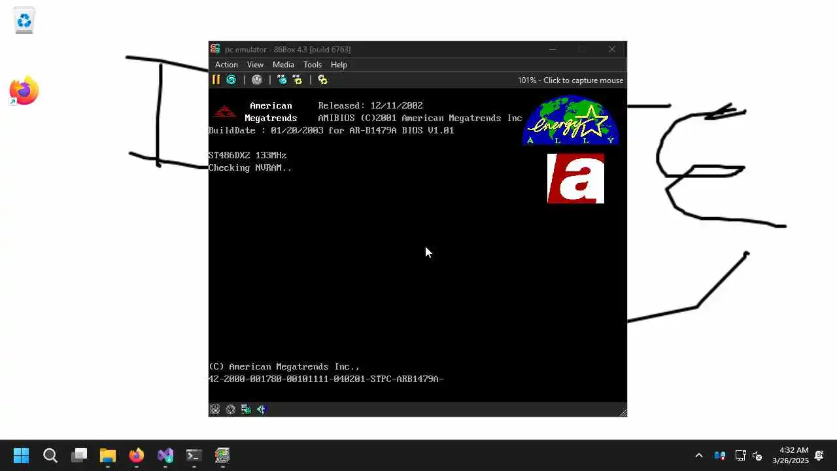Select the Recycle Bin desktop icon

(24, 20)
